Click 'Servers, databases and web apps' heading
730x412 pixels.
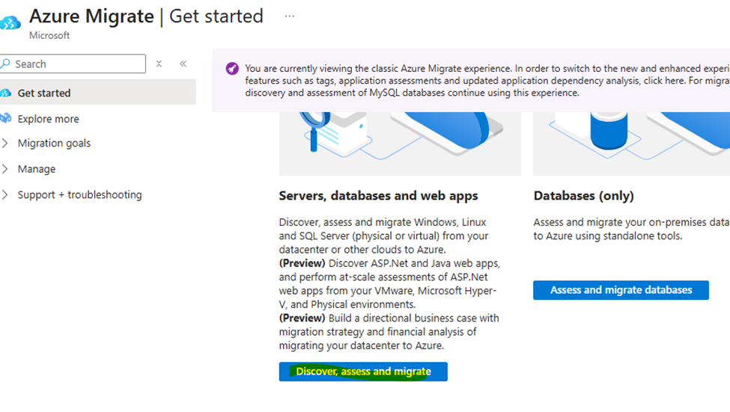click(x=379, y=196)
